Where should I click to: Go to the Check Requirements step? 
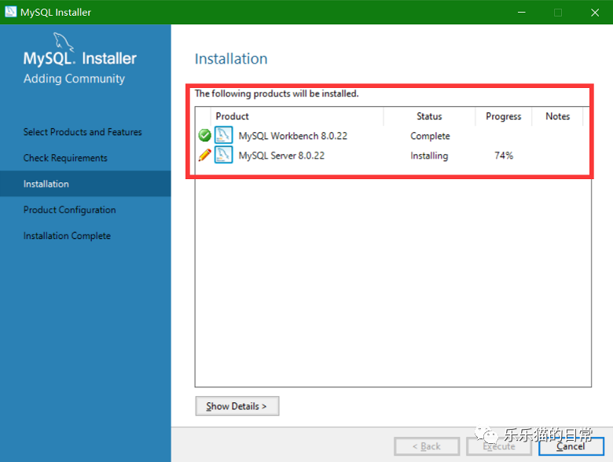coord(65,158)
